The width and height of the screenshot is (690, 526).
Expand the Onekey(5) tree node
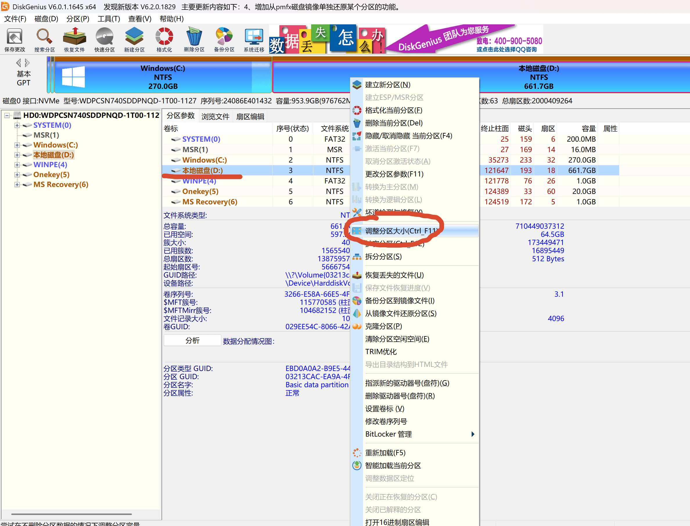point(17,175)
